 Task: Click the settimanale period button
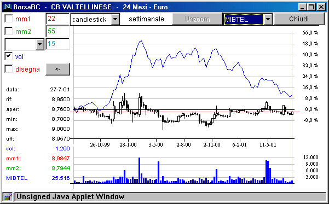[146, 19]
